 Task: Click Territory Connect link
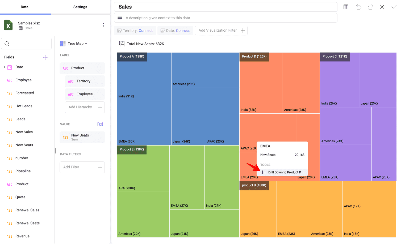146,31
